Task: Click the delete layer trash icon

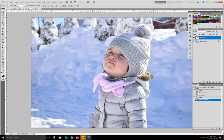Action: coord(219,82)
